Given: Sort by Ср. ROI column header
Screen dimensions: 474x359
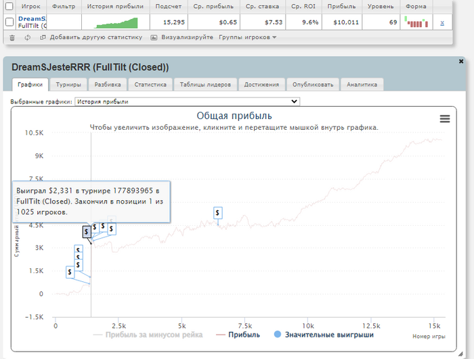Looking at the screenshot, I should [x=303, y=6].
